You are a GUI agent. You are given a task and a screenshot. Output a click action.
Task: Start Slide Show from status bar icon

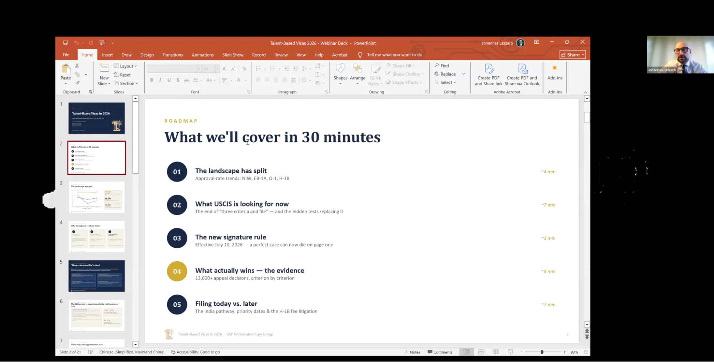coord(510,352)
